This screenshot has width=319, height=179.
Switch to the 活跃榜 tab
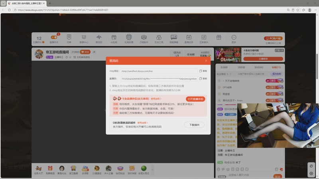tap(241, 67)
